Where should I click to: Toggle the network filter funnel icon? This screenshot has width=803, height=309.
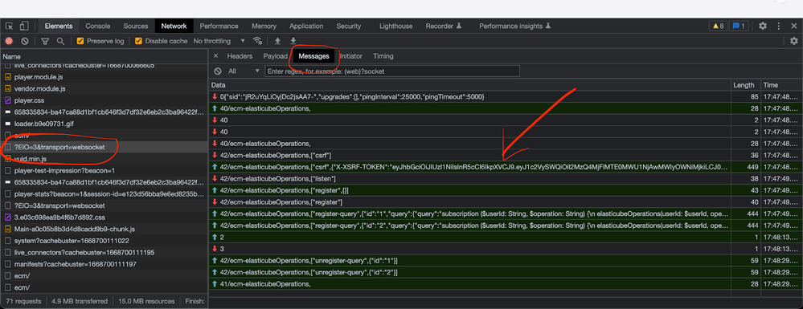coord(45,41)
